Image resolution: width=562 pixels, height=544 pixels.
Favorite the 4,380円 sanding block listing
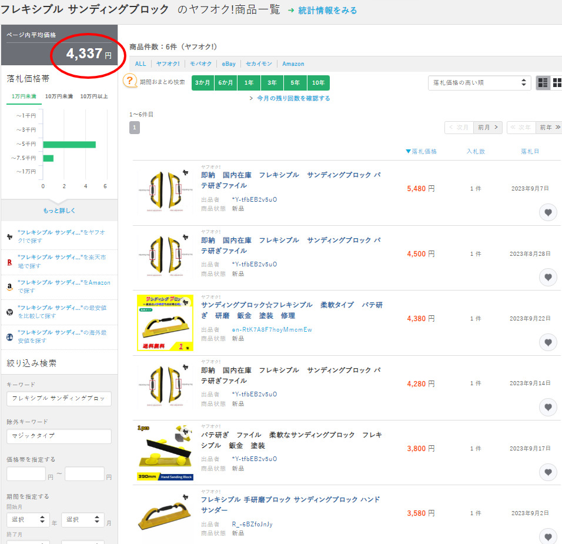[548, 342]
